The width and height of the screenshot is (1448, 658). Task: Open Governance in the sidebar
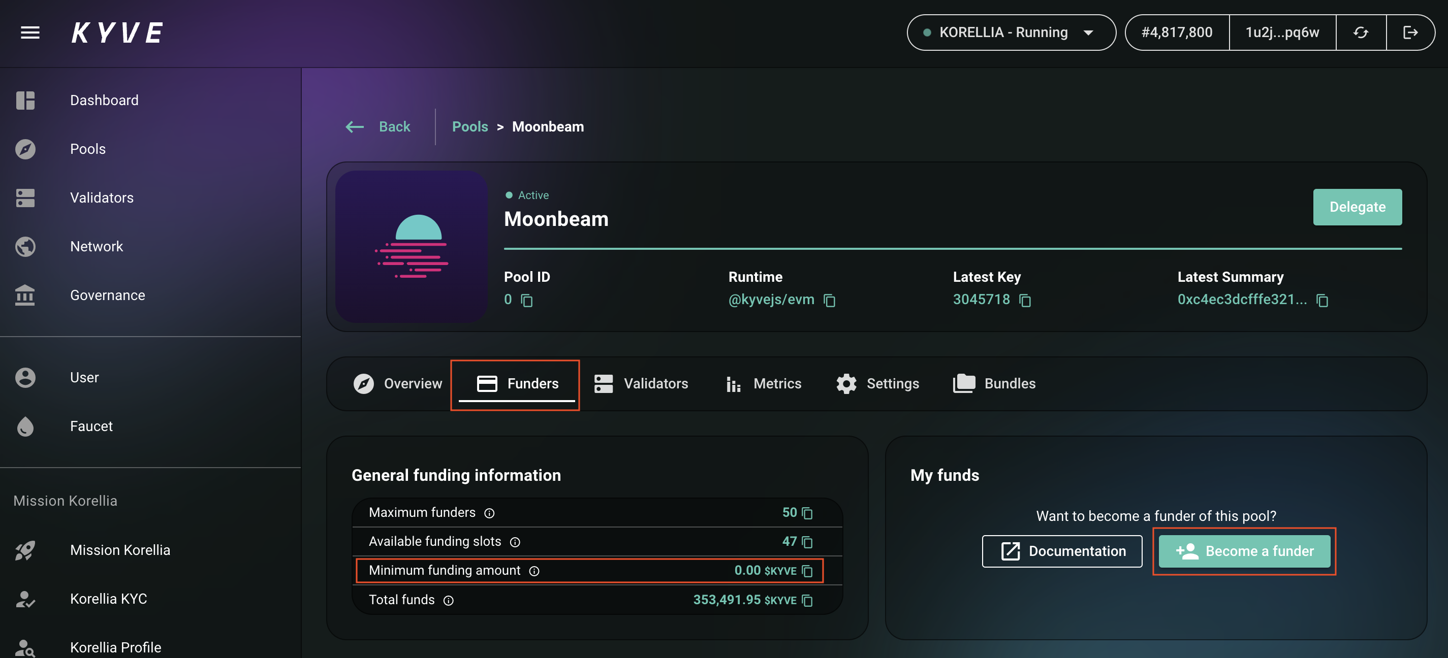pyautogui.click(x=107, y=295)
